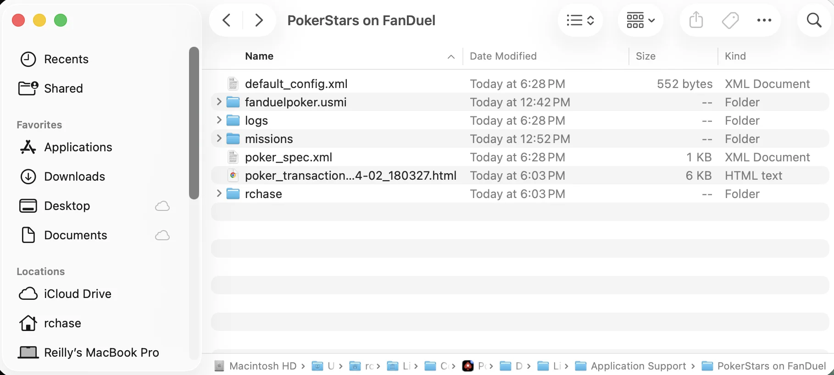The height and width of the screenshot is (375, 834).
Task: Go forward with the right chevron button
Action: point(259,20)
